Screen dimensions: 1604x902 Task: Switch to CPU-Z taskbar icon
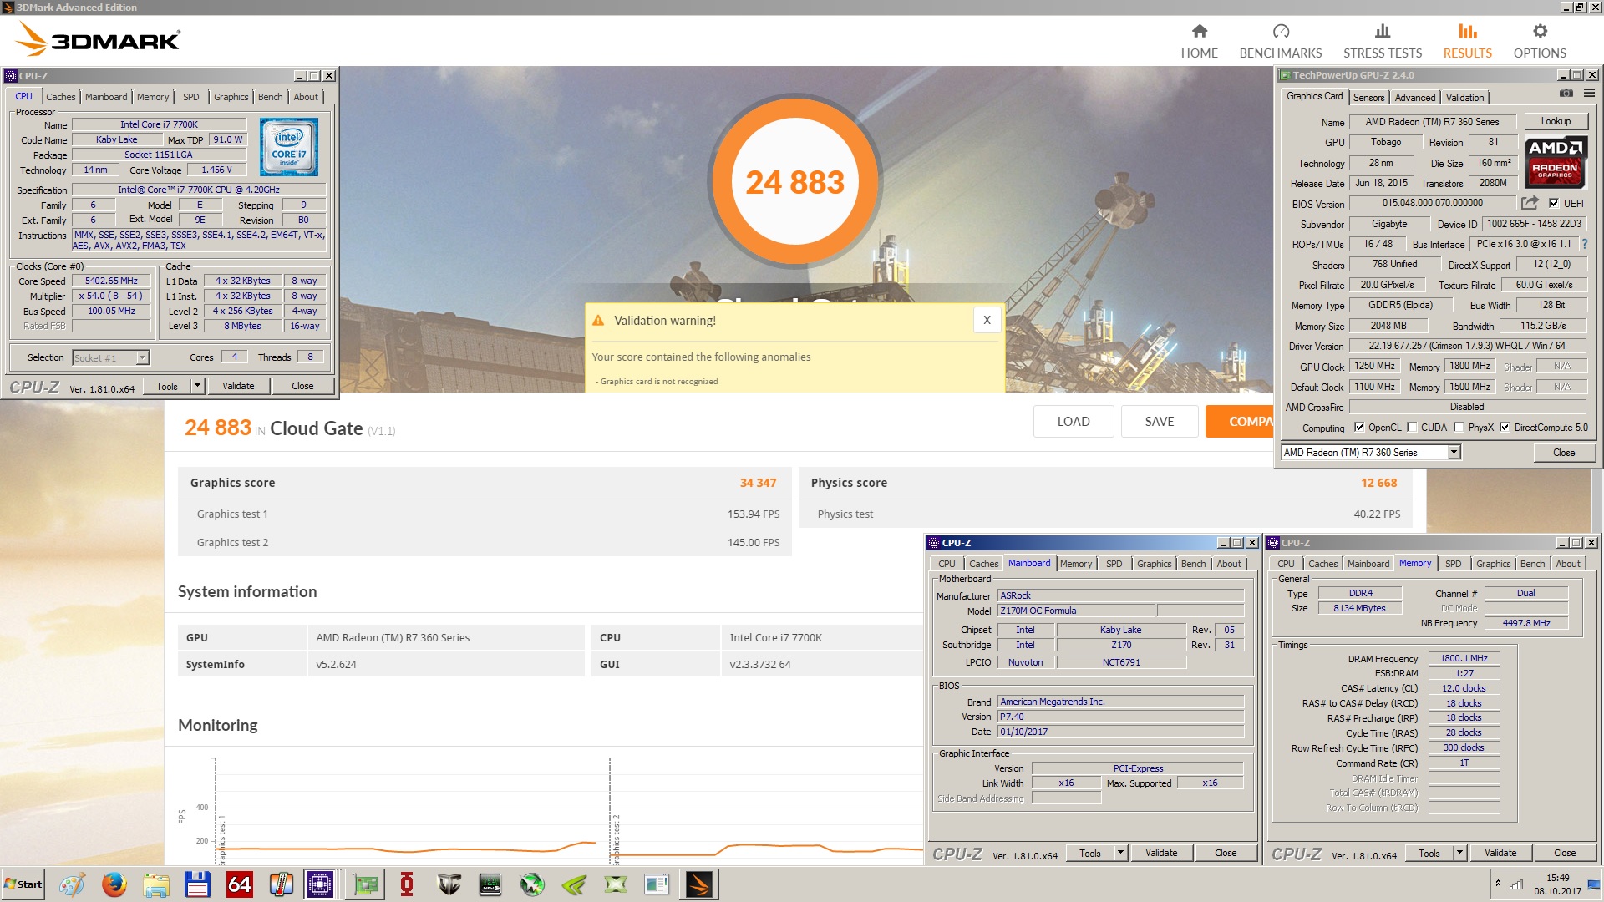pyautogui.click(x=320, y=884)
